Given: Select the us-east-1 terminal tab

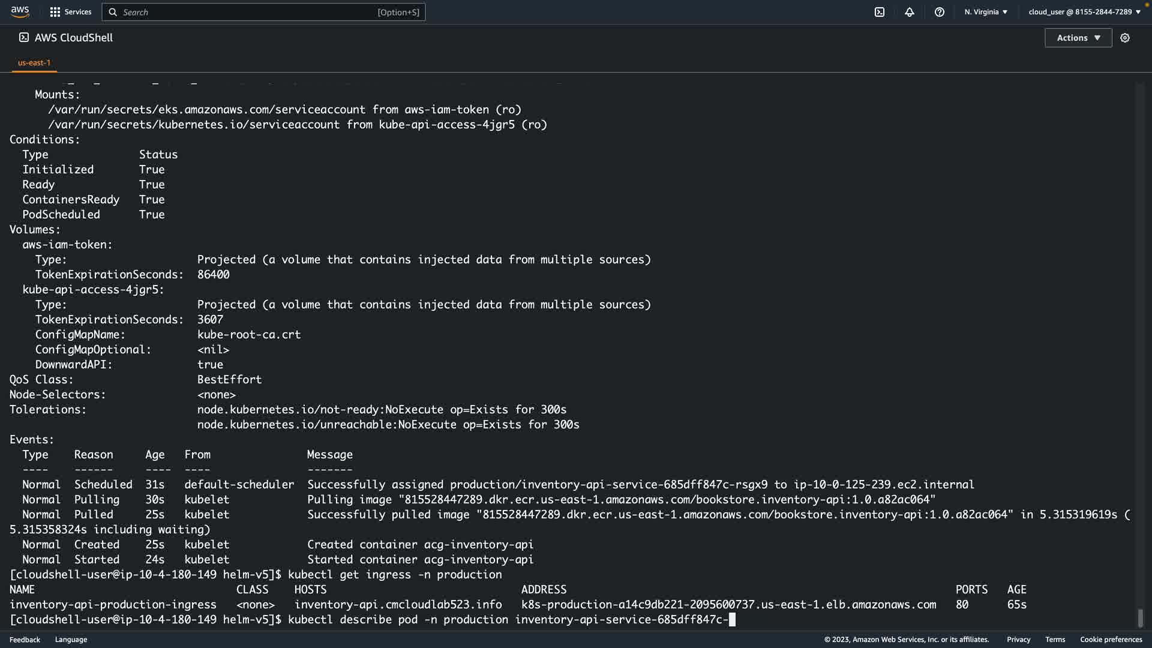Looking at the screenshot, I should (34, 62).
